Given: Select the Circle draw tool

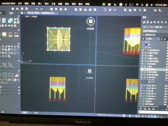Looking at the screenshot, I should click(5, 75).
